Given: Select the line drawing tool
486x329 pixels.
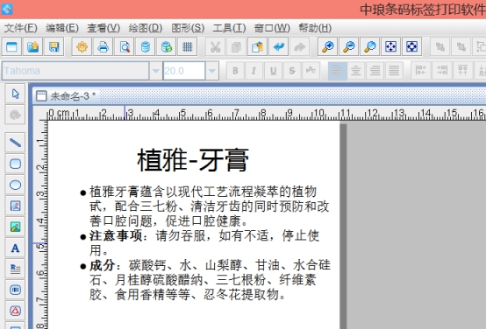Looking at the screenshot, I should [15, 143].
